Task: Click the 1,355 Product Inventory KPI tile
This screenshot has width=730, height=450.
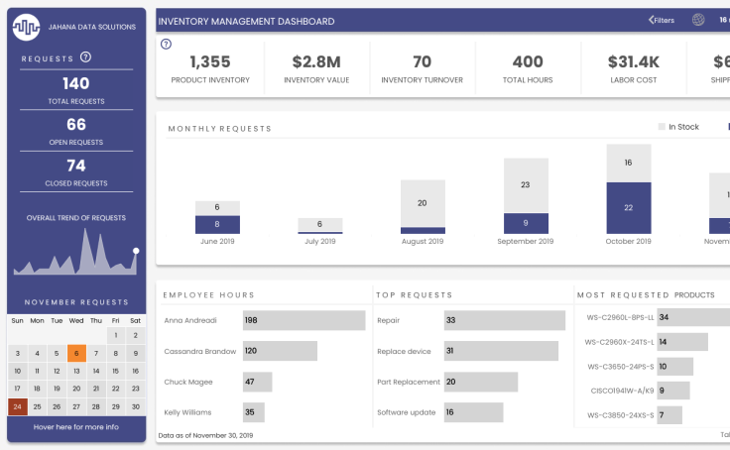Action: point(210,68)
